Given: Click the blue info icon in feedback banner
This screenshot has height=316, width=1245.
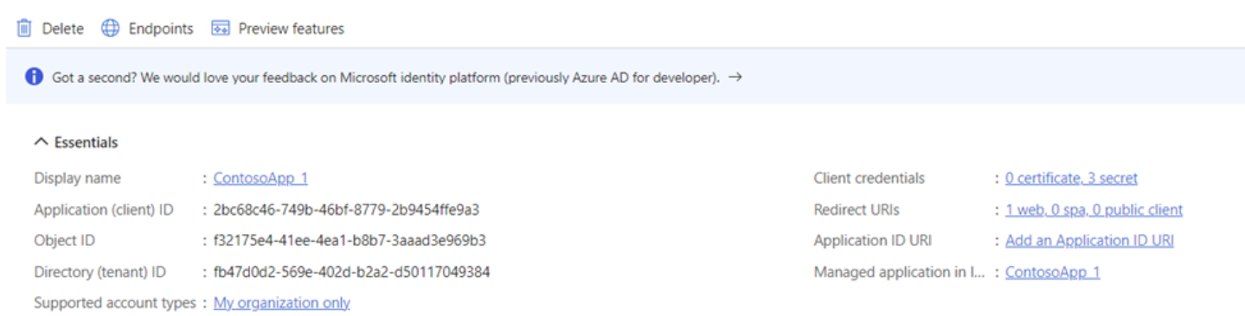Looking at the screenshot, I should (34, 77).
